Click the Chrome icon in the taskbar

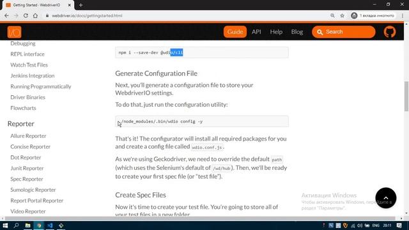(39, 226)
